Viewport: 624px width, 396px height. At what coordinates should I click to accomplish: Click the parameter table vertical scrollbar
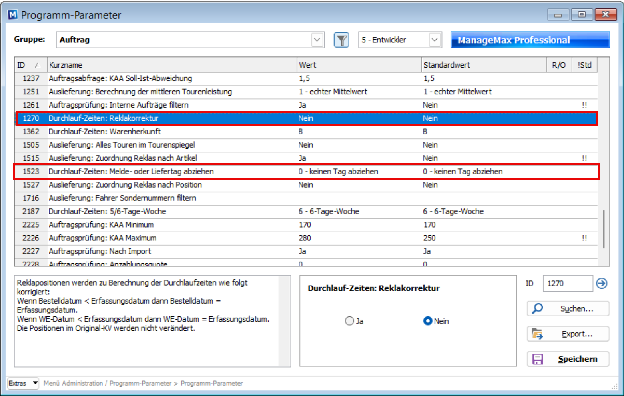point(604,229)
